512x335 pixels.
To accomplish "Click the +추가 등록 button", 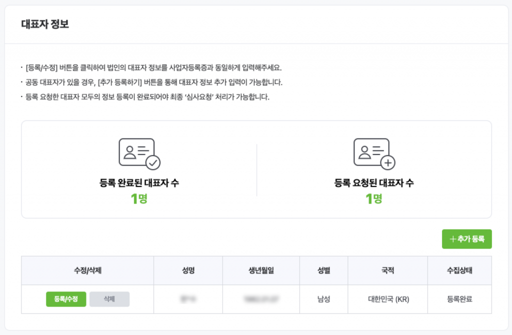I will (x=466, y=239).
